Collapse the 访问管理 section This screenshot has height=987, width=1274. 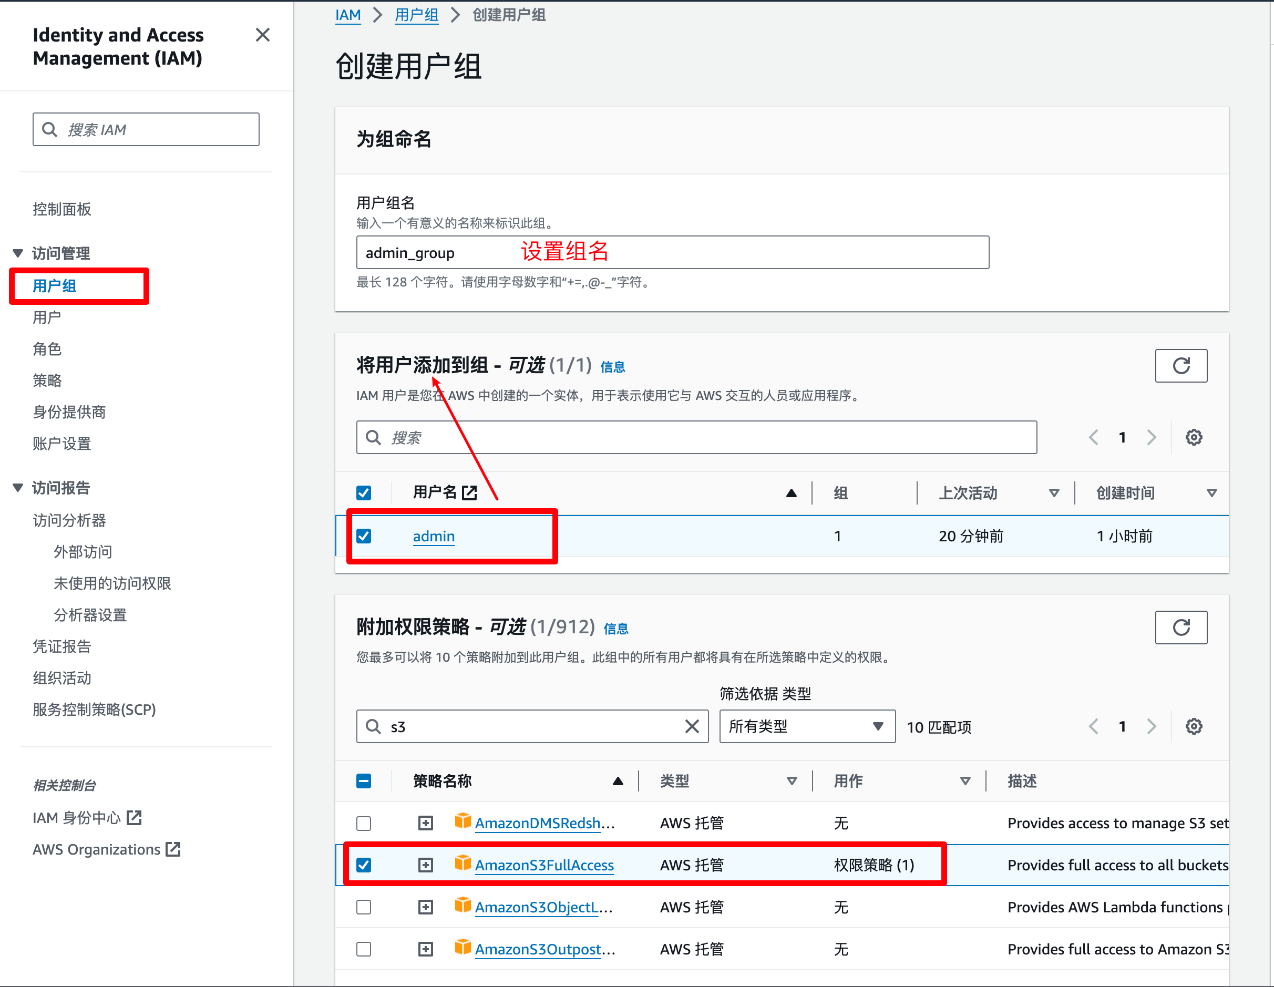(x=18, y=253)
